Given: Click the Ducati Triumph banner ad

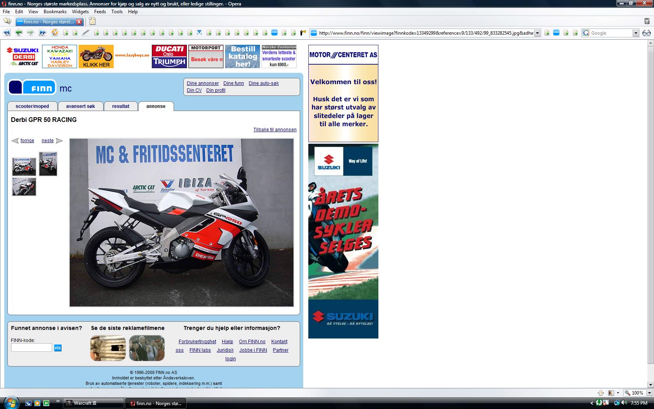Looking at the screenshot, I should [169, 56].
